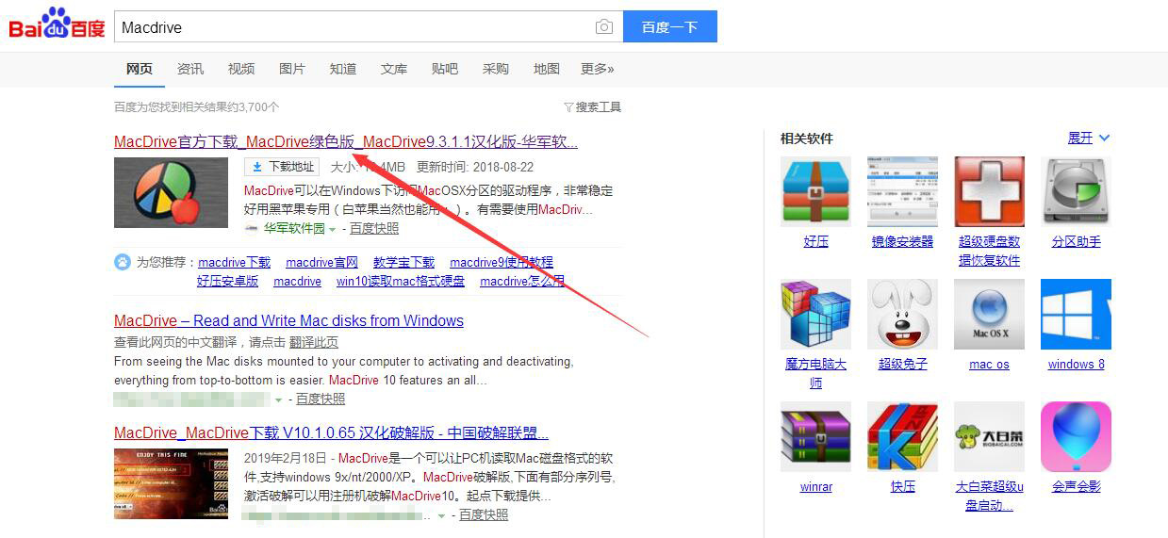Click the 好压 software icon

point(815,191)
